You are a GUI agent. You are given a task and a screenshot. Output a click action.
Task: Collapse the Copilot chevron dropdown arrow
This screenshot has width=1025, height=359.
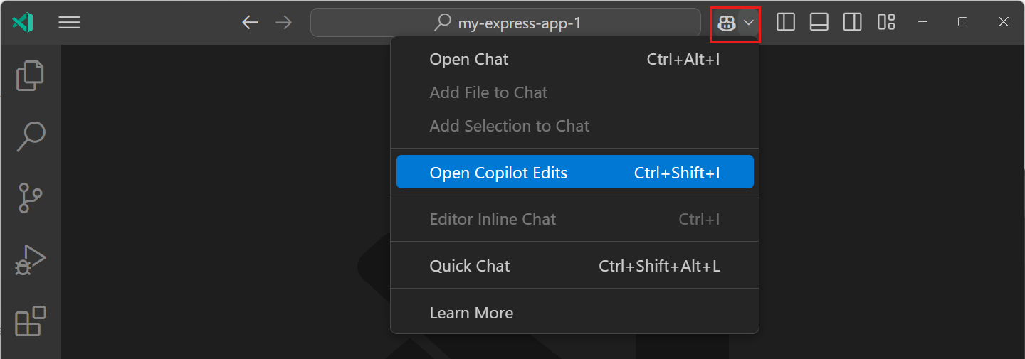pos(749,23)
